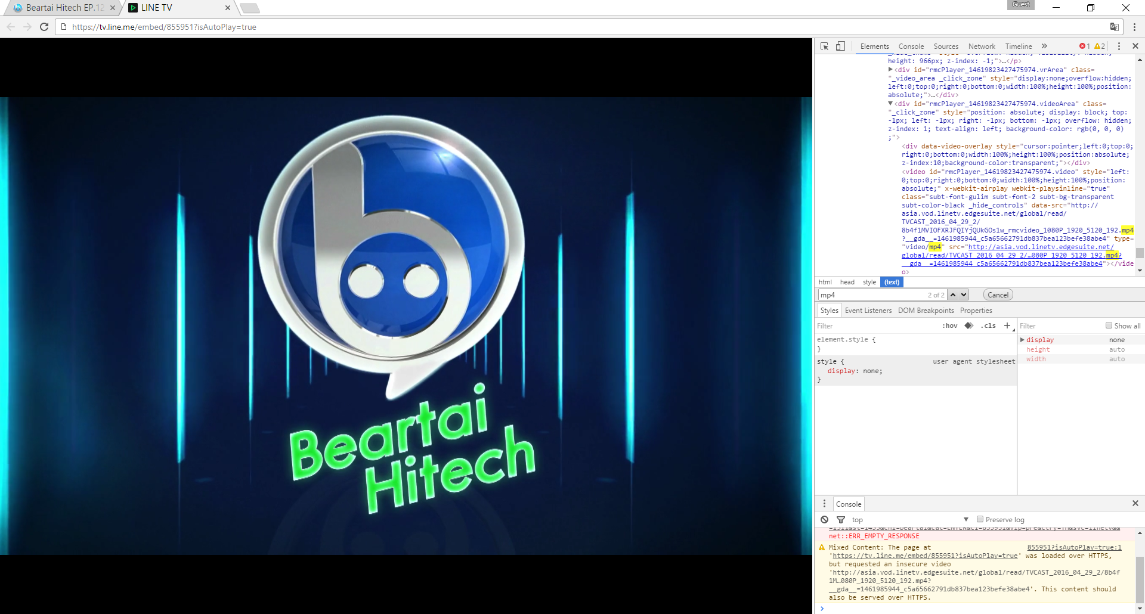
Task: Click the translate icon in the address bar
Action: 1114,27
